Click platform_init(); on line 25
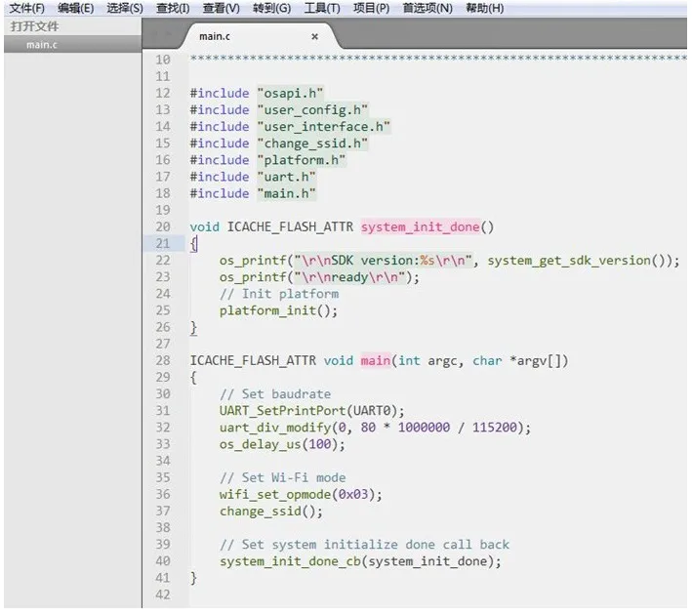This screenshot has width=692, height=615. [279, 310]
